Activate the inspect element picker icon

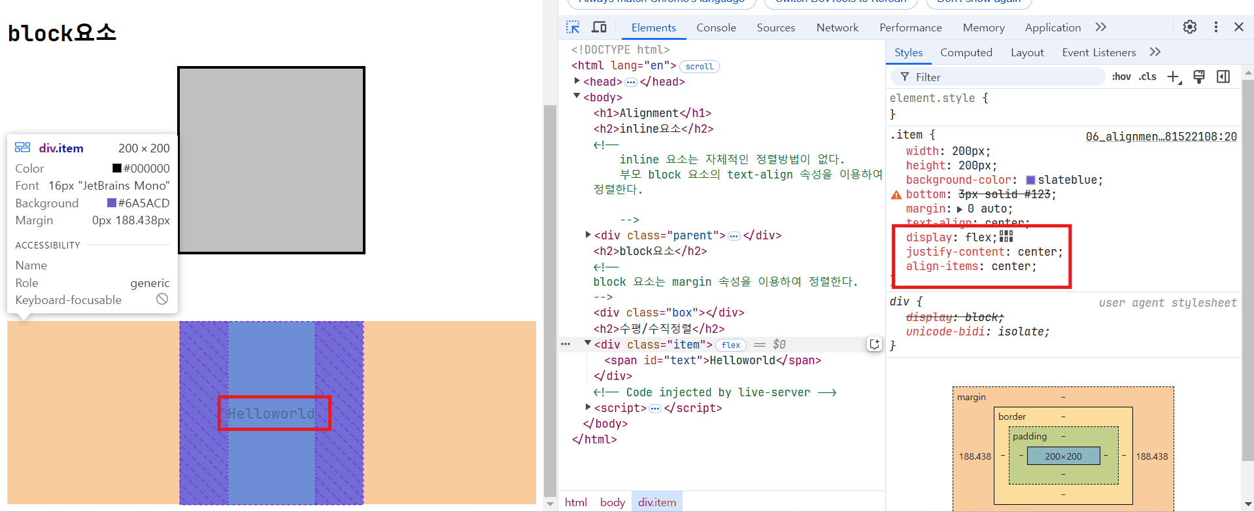coord(573,27)
